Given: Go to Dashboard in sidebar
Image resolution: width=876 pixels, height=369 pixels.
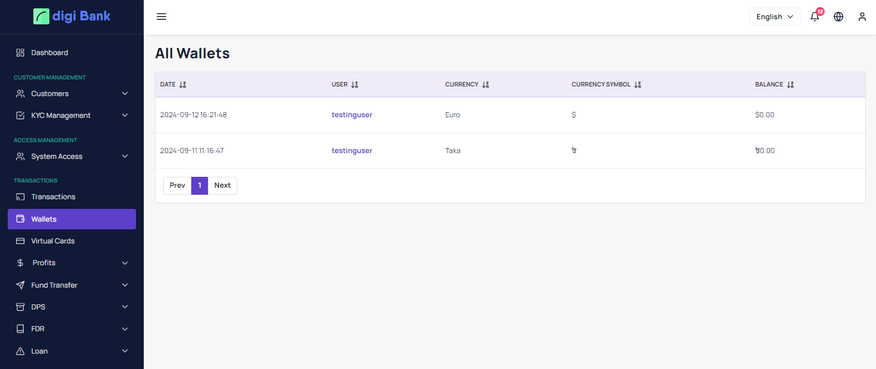Looking at the screenshot, I should tap(49, 53).
